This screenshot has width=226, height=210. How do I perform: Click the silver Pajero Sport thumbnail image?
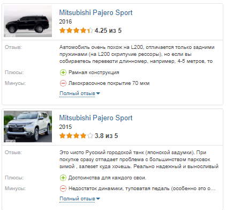[28, 126]
